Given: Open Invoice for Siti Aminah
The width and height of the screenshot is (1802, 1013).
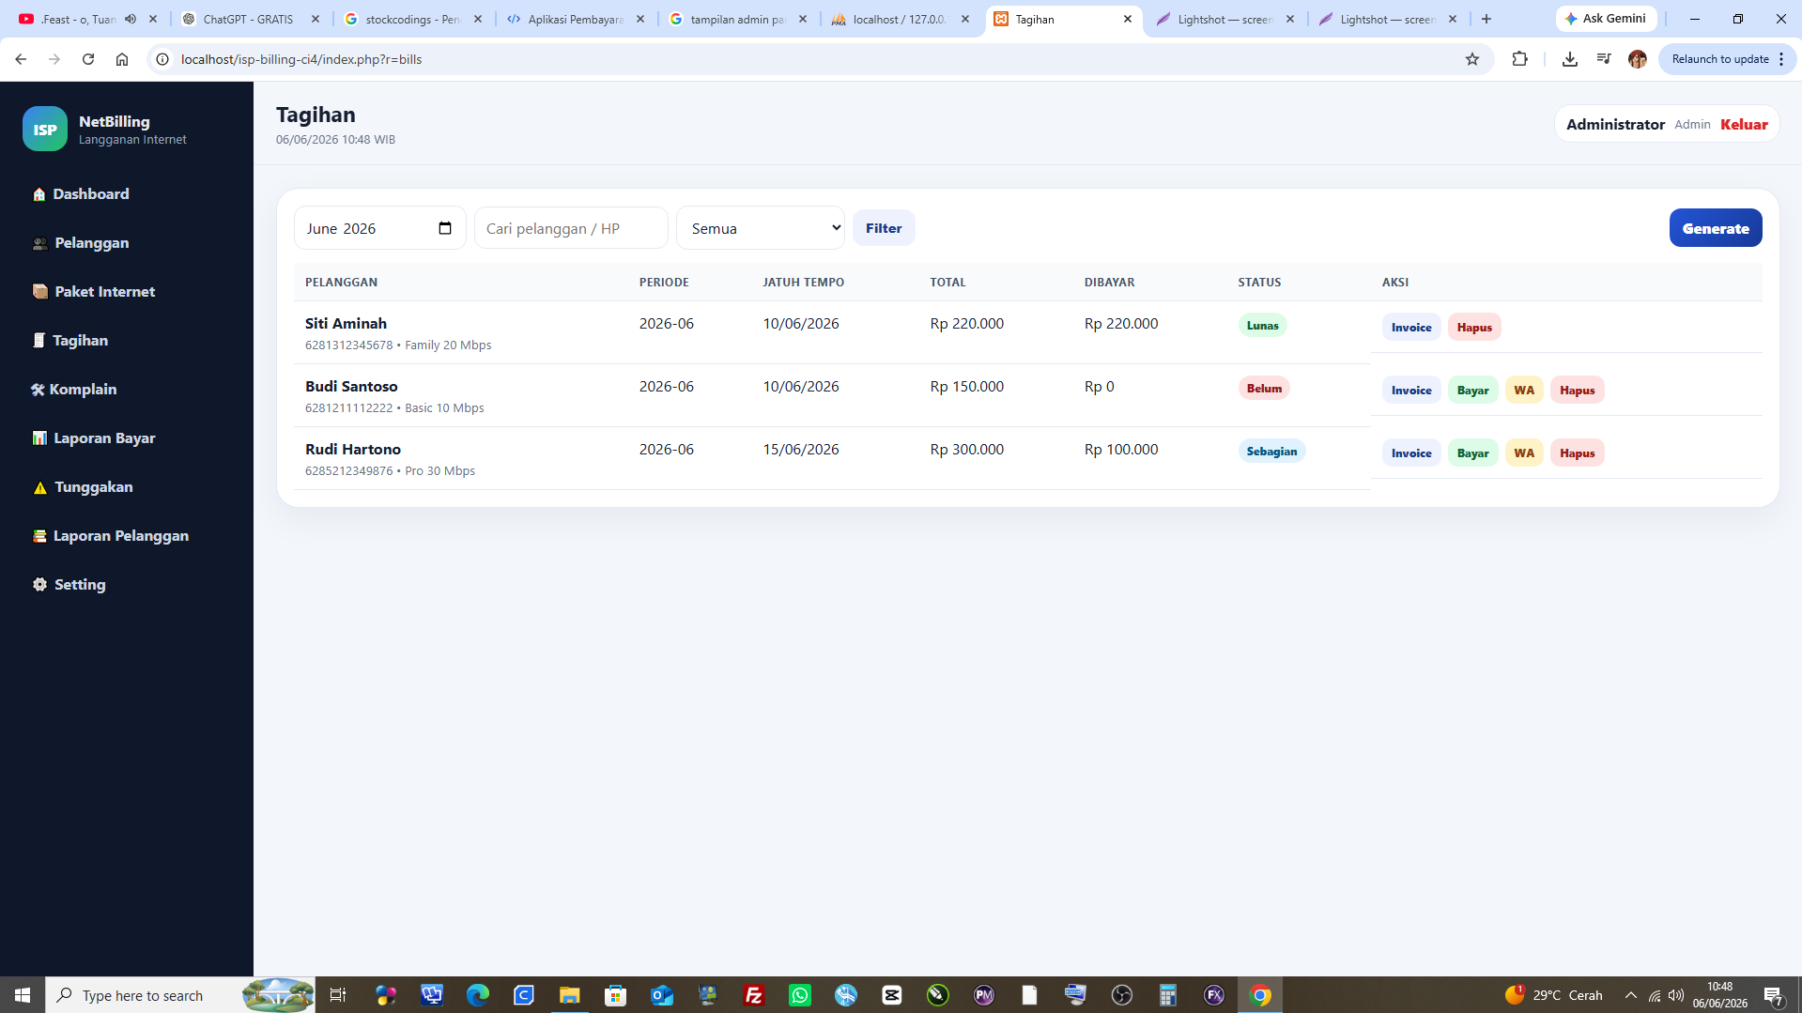Looking at the screenshot, I should pos(1411,327).
